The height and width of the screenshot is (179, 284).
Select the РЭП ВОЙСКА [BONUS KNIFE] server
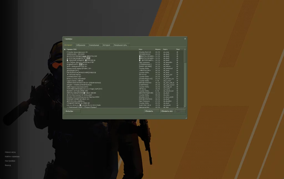coord(124,73)
